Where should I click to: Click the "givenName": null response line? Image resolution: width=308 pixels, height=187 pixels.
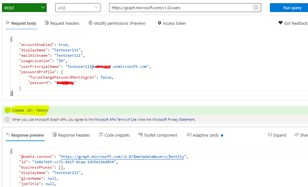pos(39,178)
